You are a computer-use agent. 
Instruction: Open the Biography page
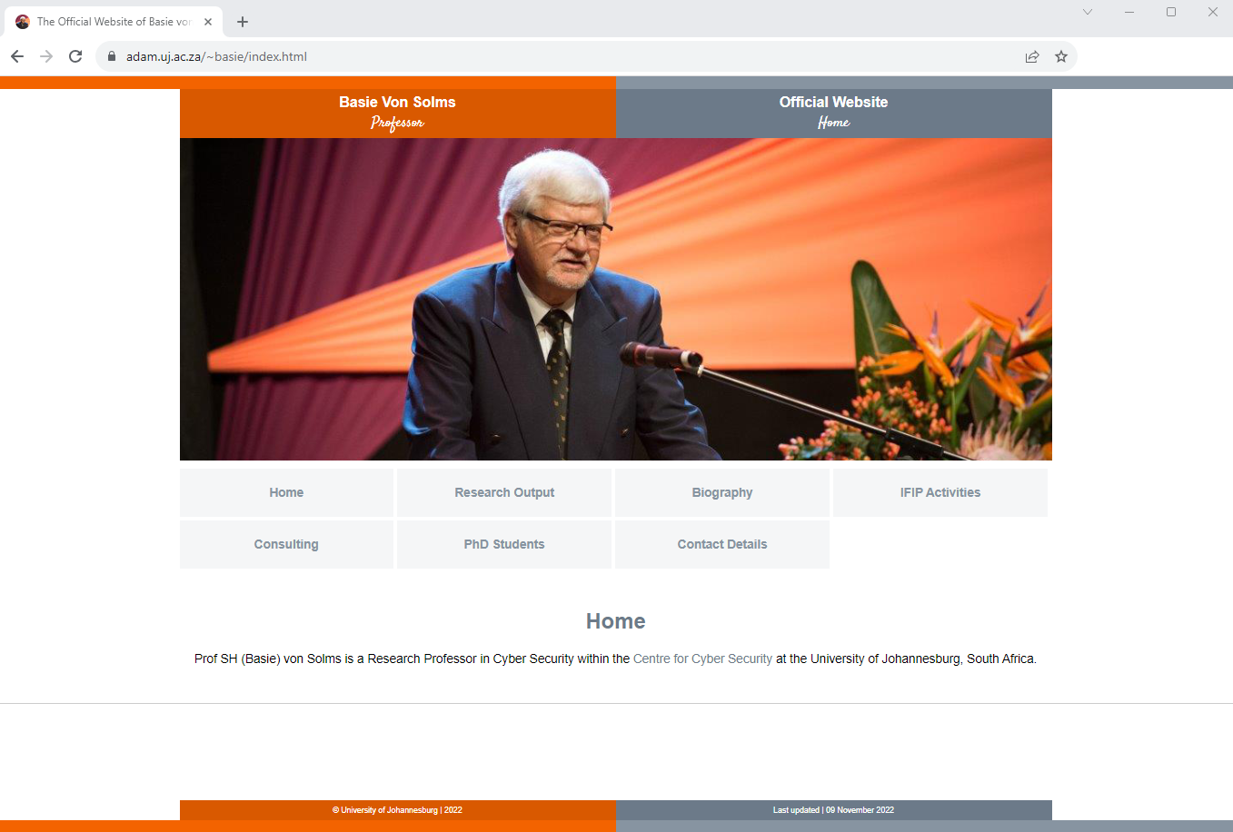tap(722, 492)
